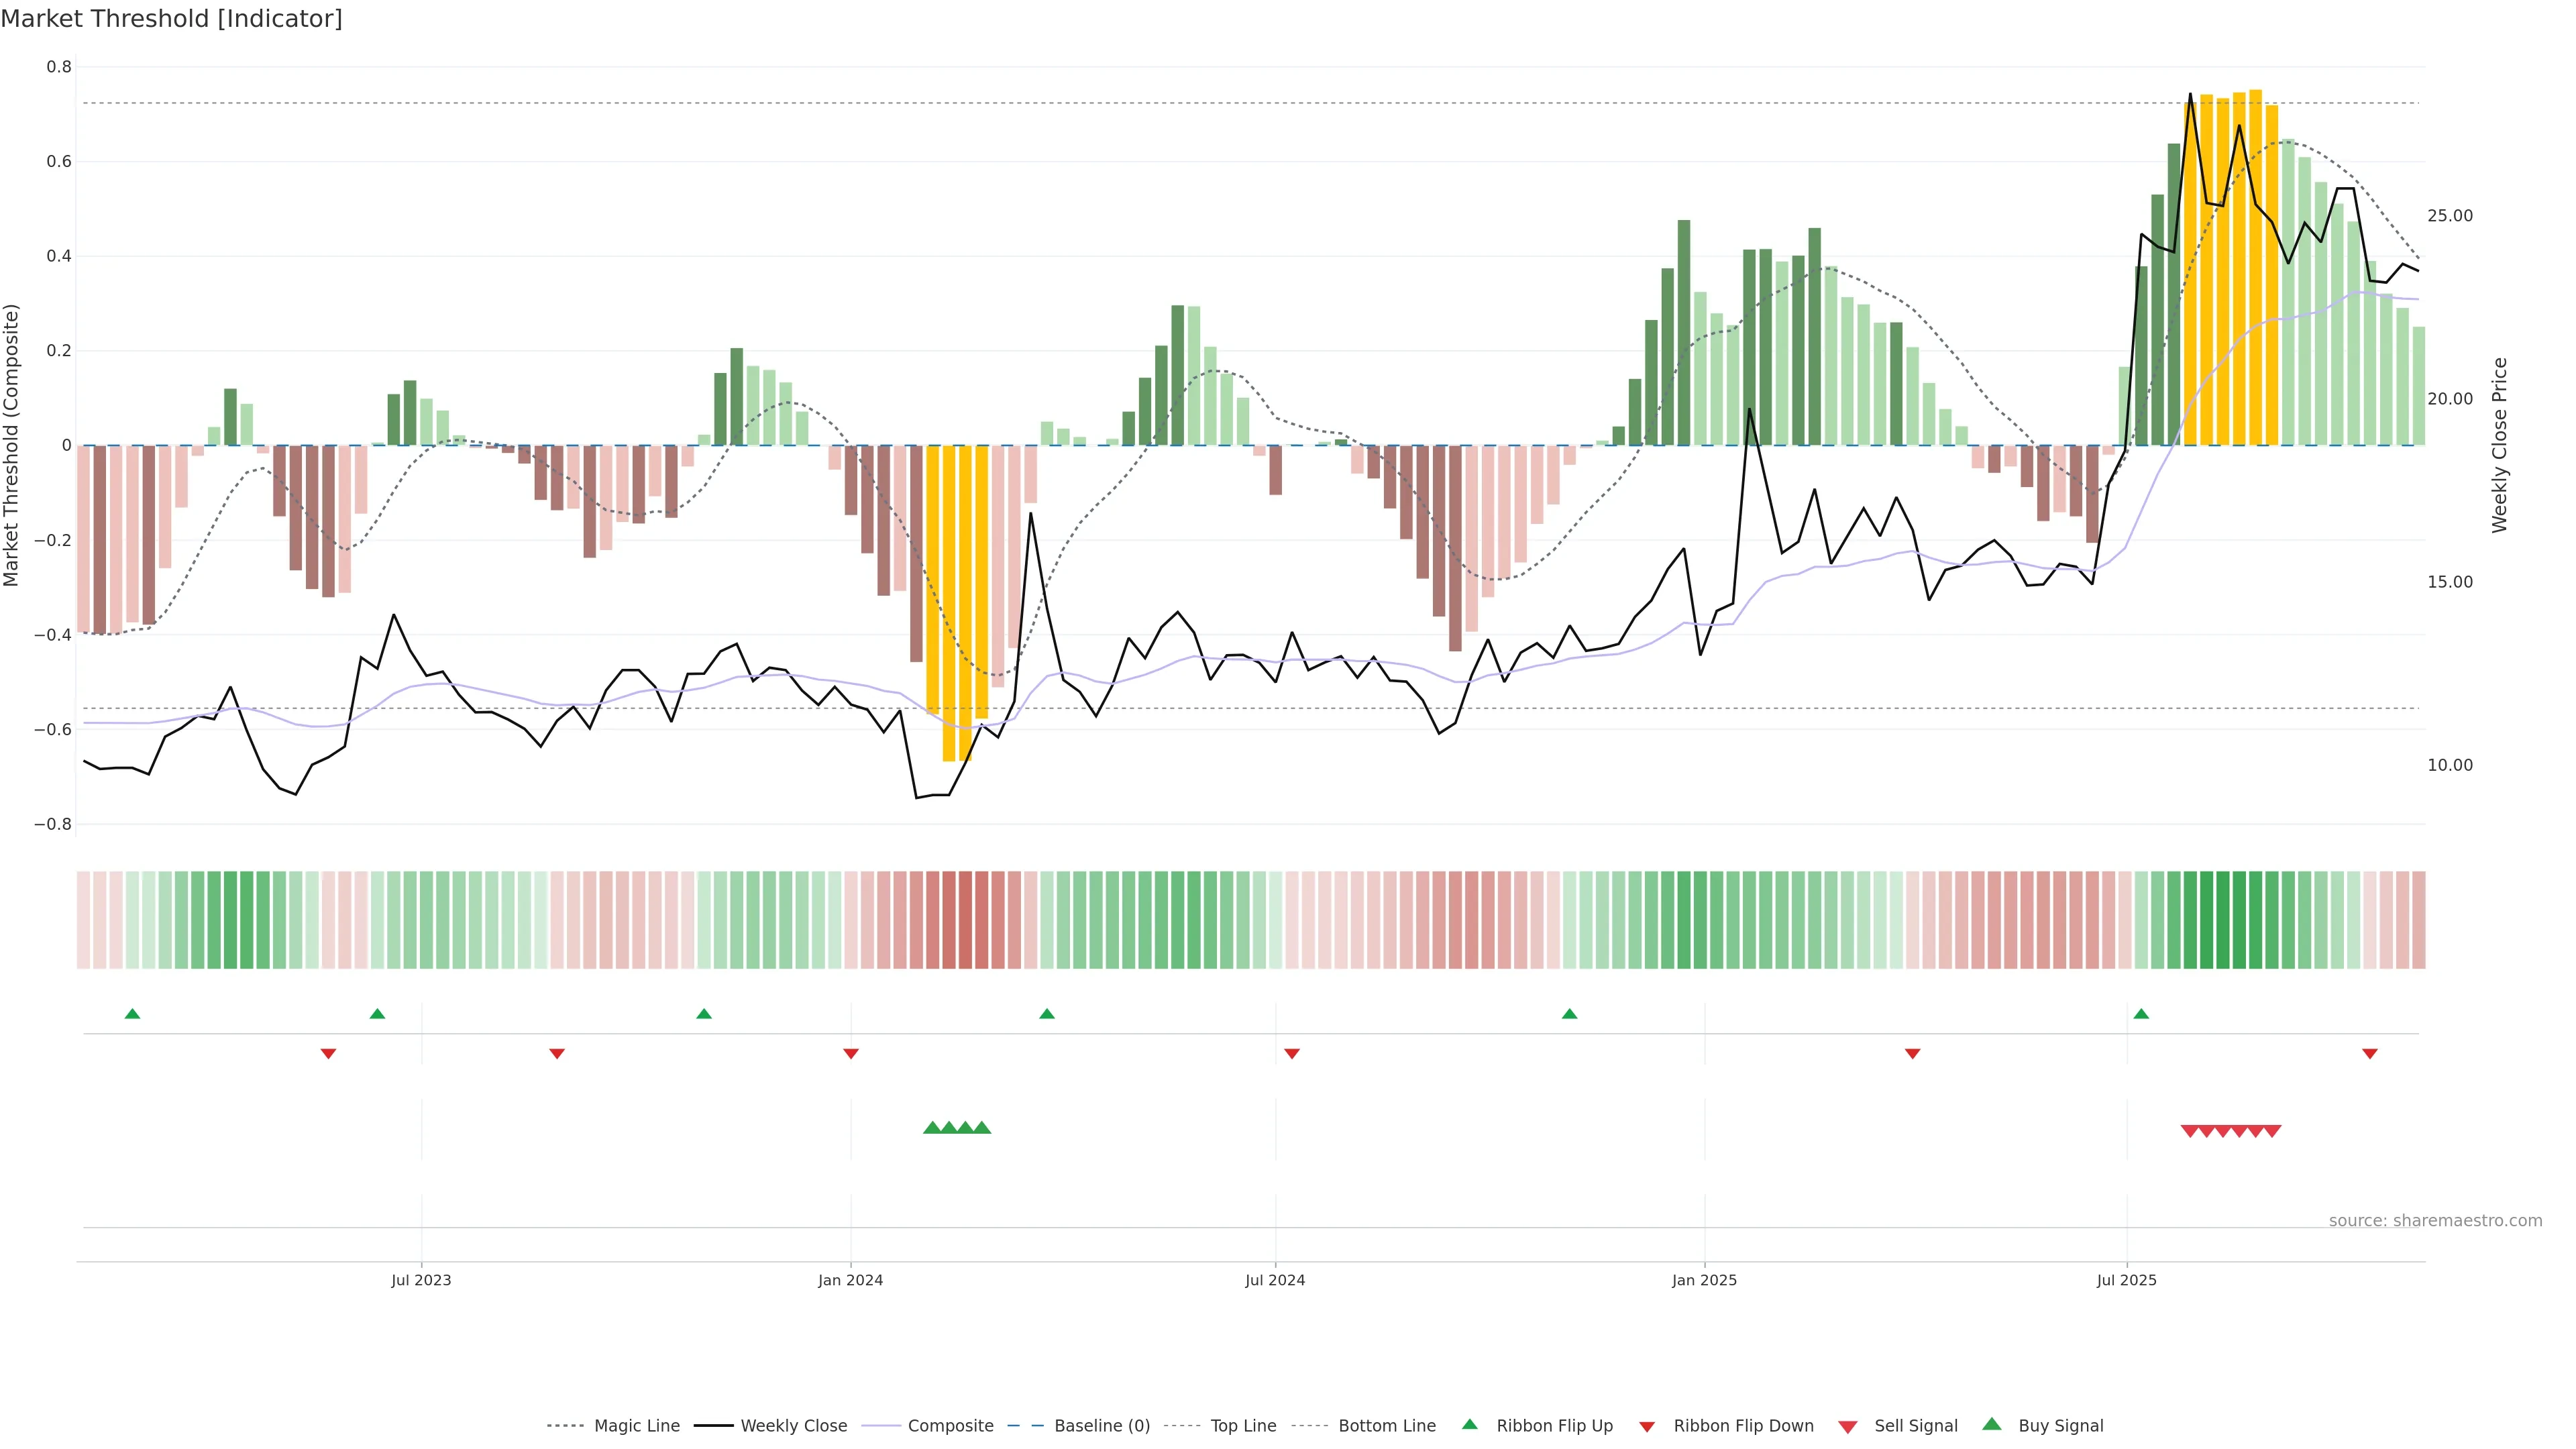Hide the Composite series via legend

(950, 1426)
